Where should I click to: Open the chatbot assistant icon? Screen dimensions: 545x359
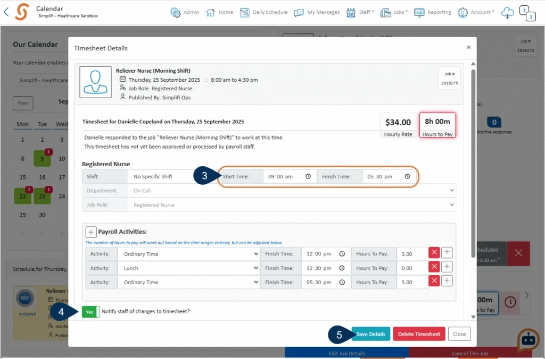click(529, 340)
